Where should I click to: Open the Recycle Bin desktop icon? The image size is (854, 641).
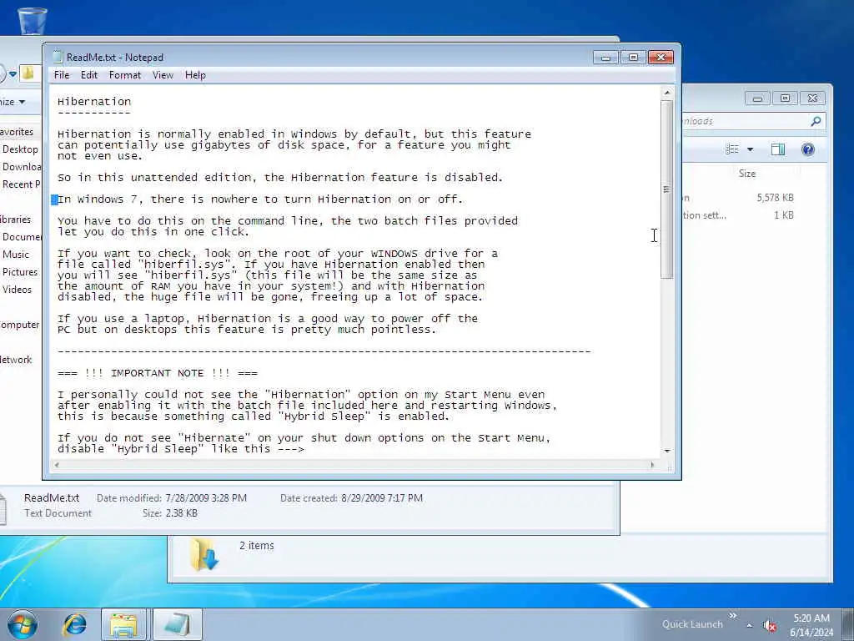(x=33, y=21)
